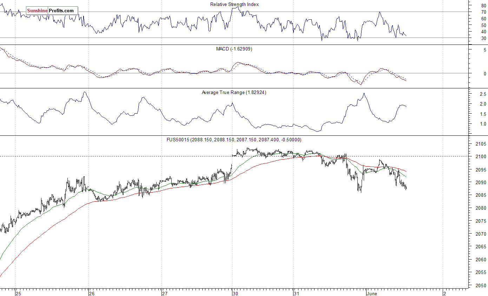Click the 2065 price axis value
The image size is (488, 296).
[x=482, y=247]
